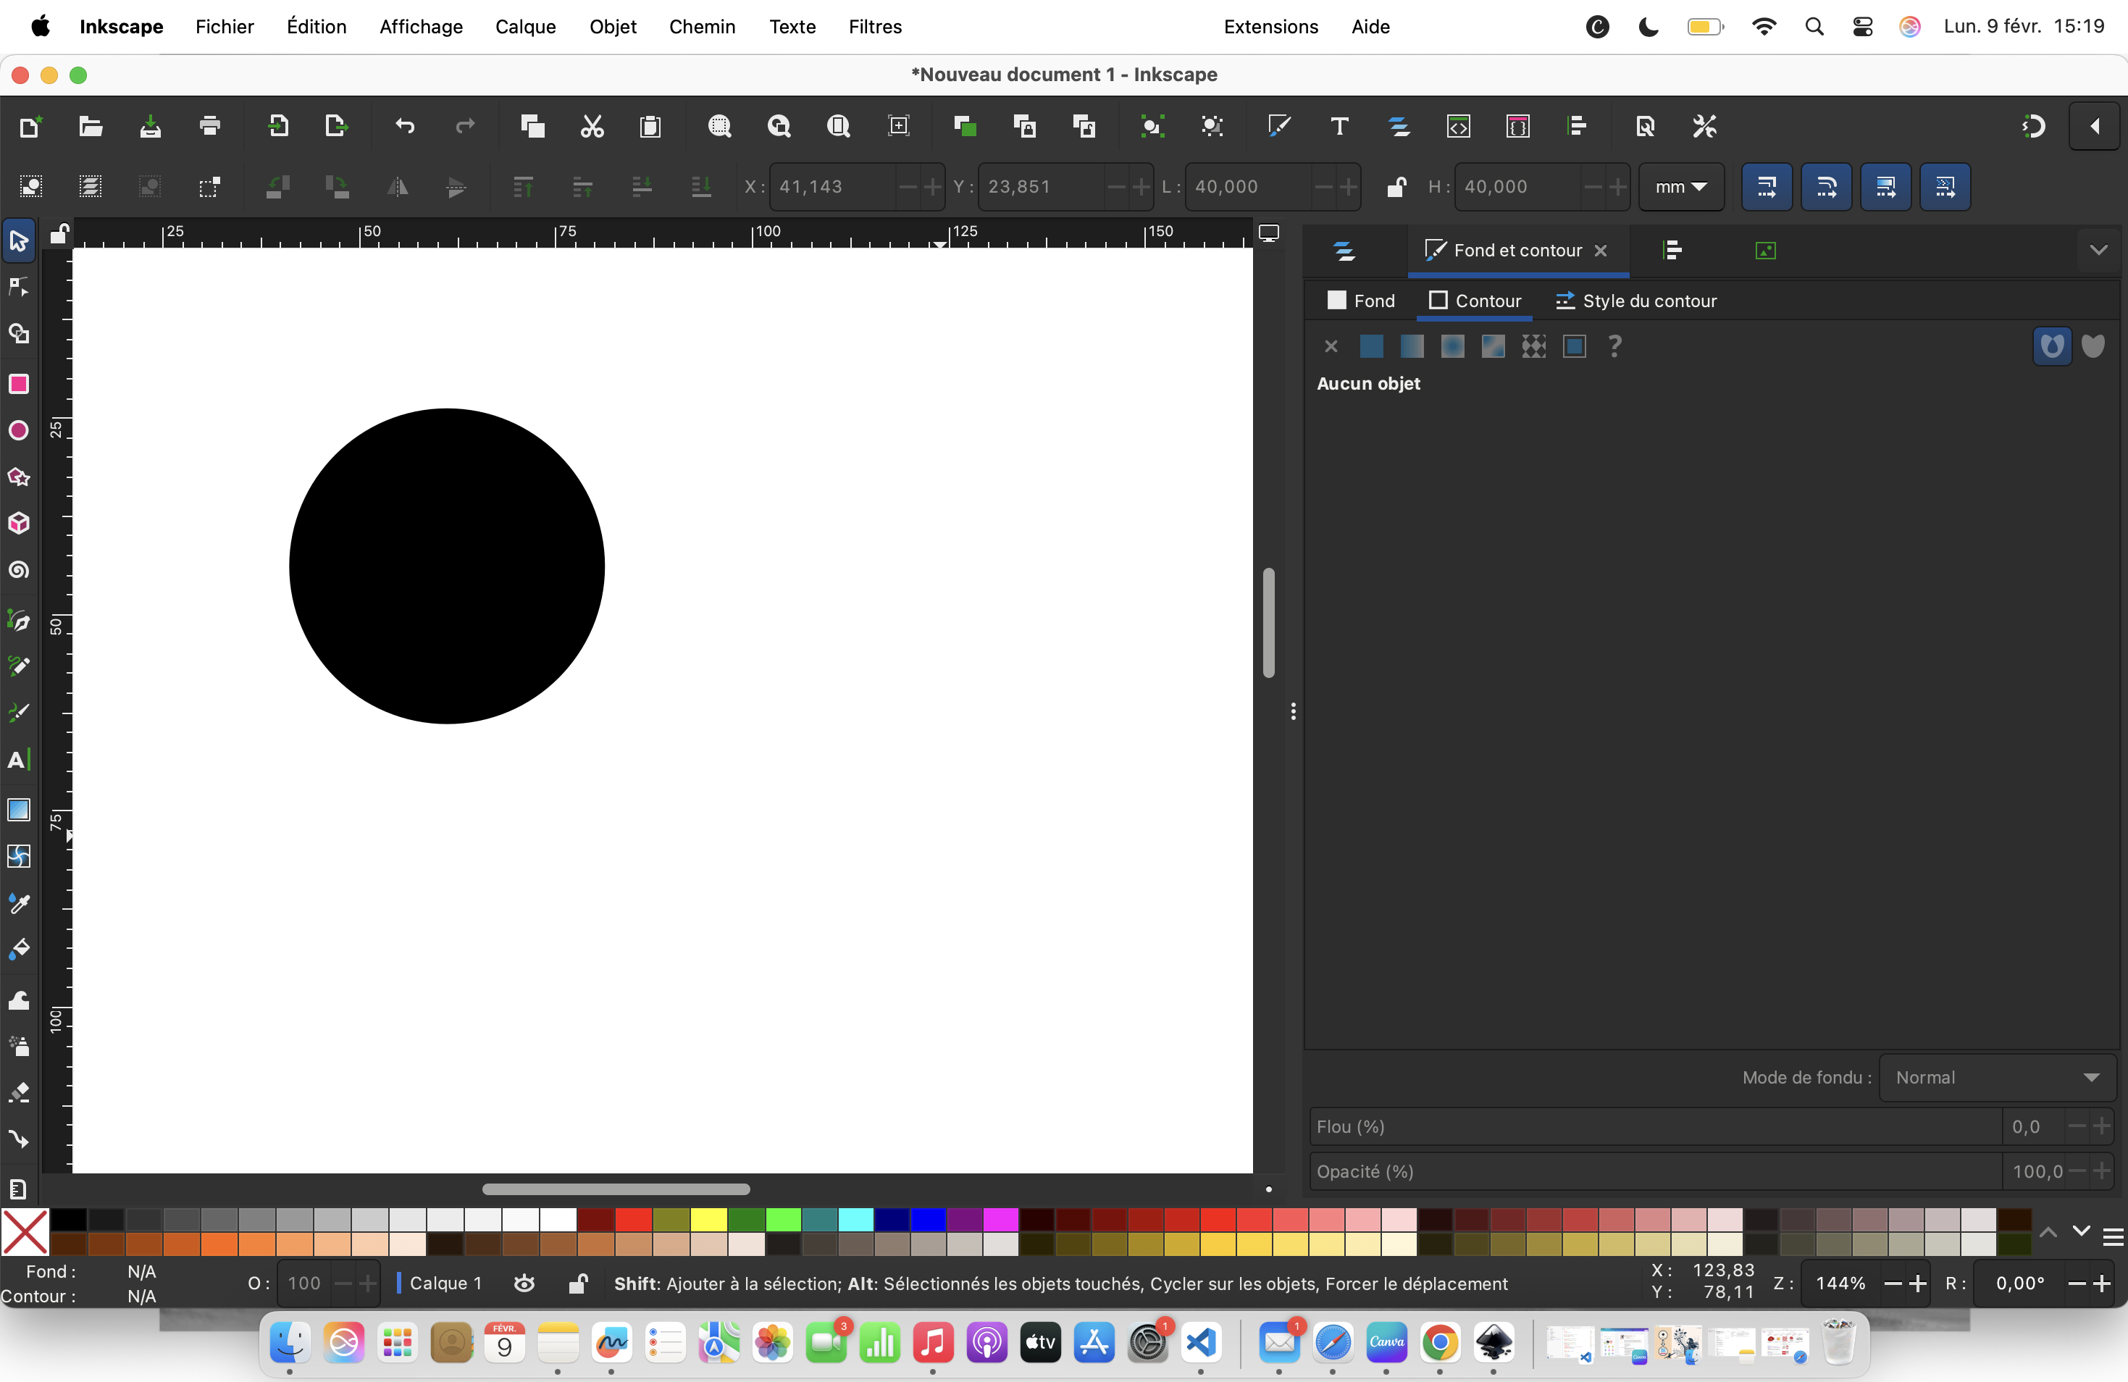The image size is (2128, 1382).
Task: Pick the yellow swatch in palette
Action: pyautogui.click(x=708, y=1219)
